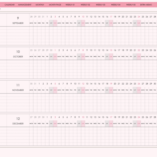Select date 26 in the November row
The image size is (157, 157).
coord(139,84)
